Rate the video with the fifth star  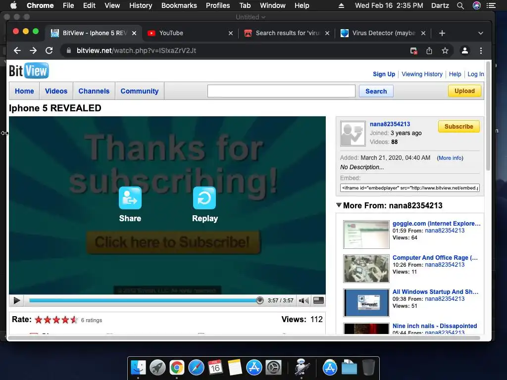pyautogui.click(x=74, y=320)
